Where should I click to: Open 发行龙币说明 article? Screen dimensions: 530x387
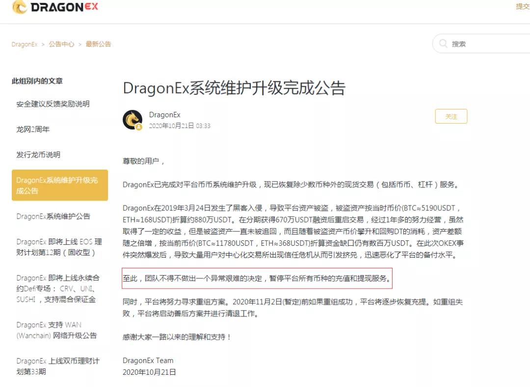point(38,155)
